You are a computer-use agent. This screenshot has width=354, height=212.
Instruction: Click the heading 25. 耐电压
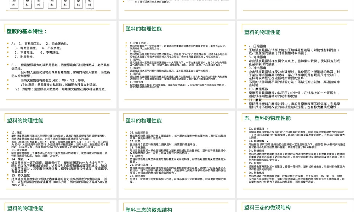(x=255, y=163)
